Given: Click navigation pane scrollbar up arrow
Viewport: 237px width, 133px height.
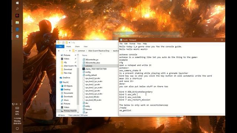Looking at the screenshot, I should (x=78, y=55).
